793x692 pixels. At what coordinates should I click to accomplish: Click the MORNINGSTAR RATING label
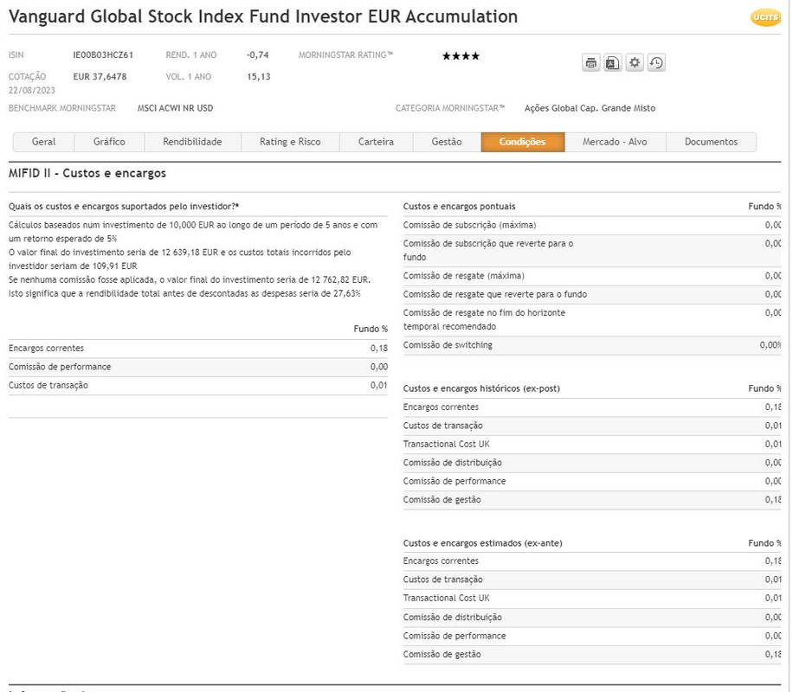345,55
